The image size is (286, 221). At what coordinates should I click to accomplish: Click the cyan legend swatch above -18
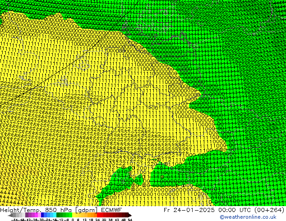pyautogui.click(x=55, y=215)
